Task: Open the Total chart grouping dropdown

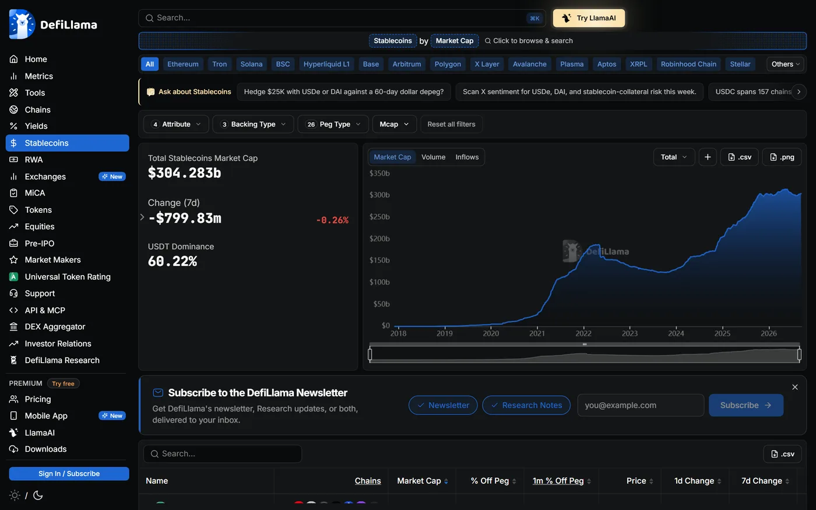Action: (674, 157)
